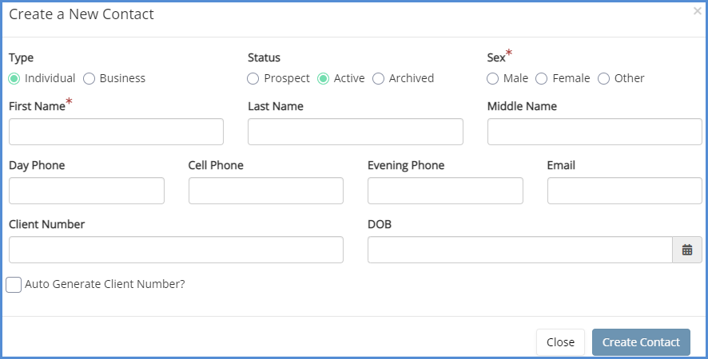Focus the Cell Phone field
This screenshot has height=359, width=708.
[x=265, y=191]
